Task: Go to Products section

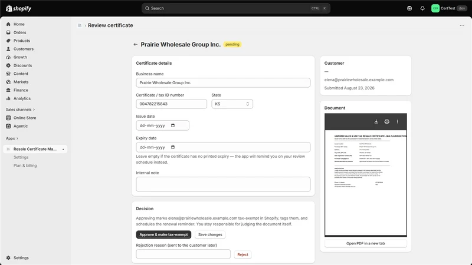Action: click(22, 41)
